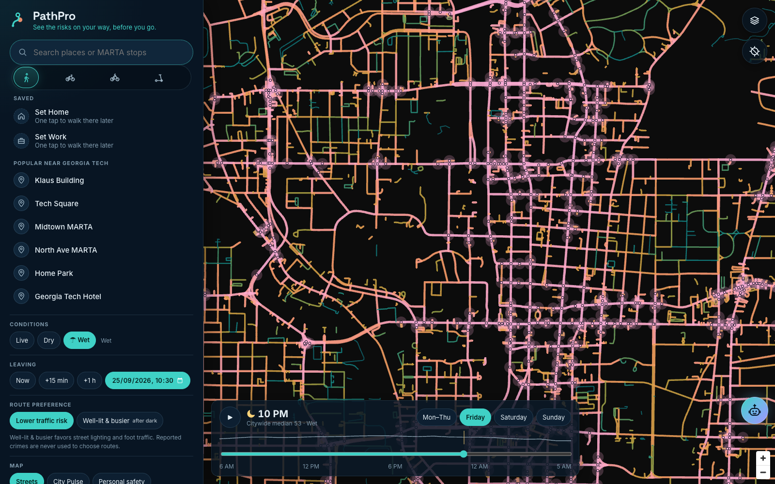Set leaving time to Now
This screenshot has width=775, height=484.
[23, 380]
